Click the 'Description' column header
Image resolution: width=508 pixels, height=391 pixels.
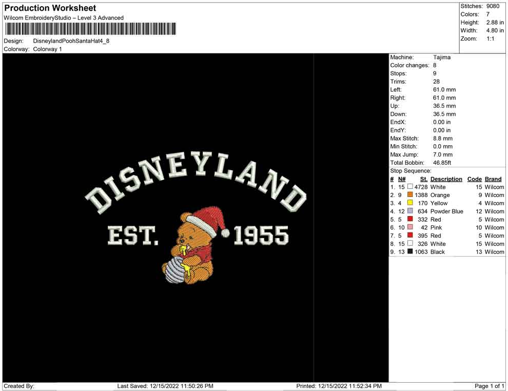(x=446, y=179)
